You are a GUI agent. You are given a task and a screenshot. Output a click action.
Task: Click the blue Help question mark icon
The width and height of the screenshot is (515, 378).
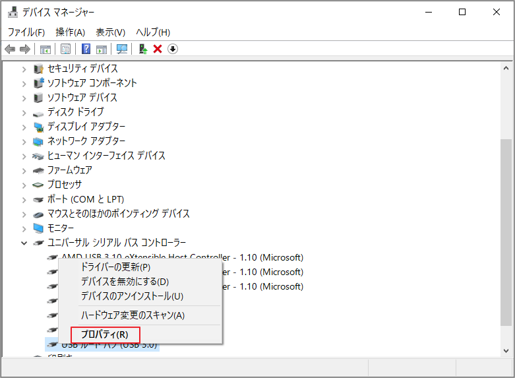click(86, 49)
